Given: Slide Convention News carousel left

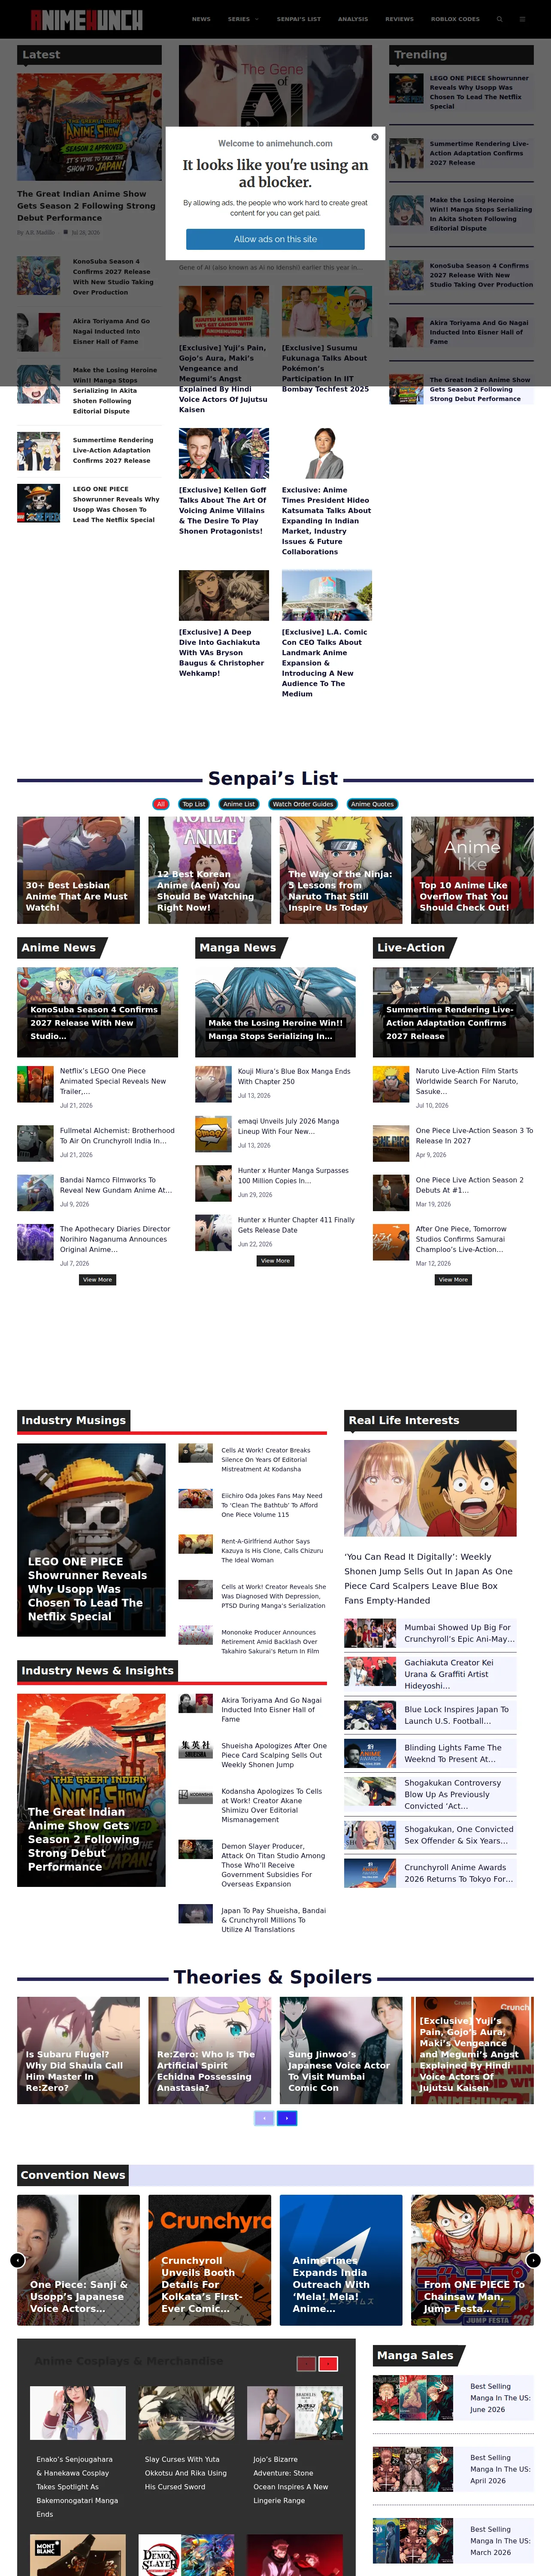Looking at the screenshot, I should (17, 2260).
